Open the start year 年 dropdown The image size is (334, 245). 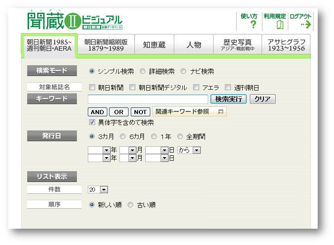[99, 150]
